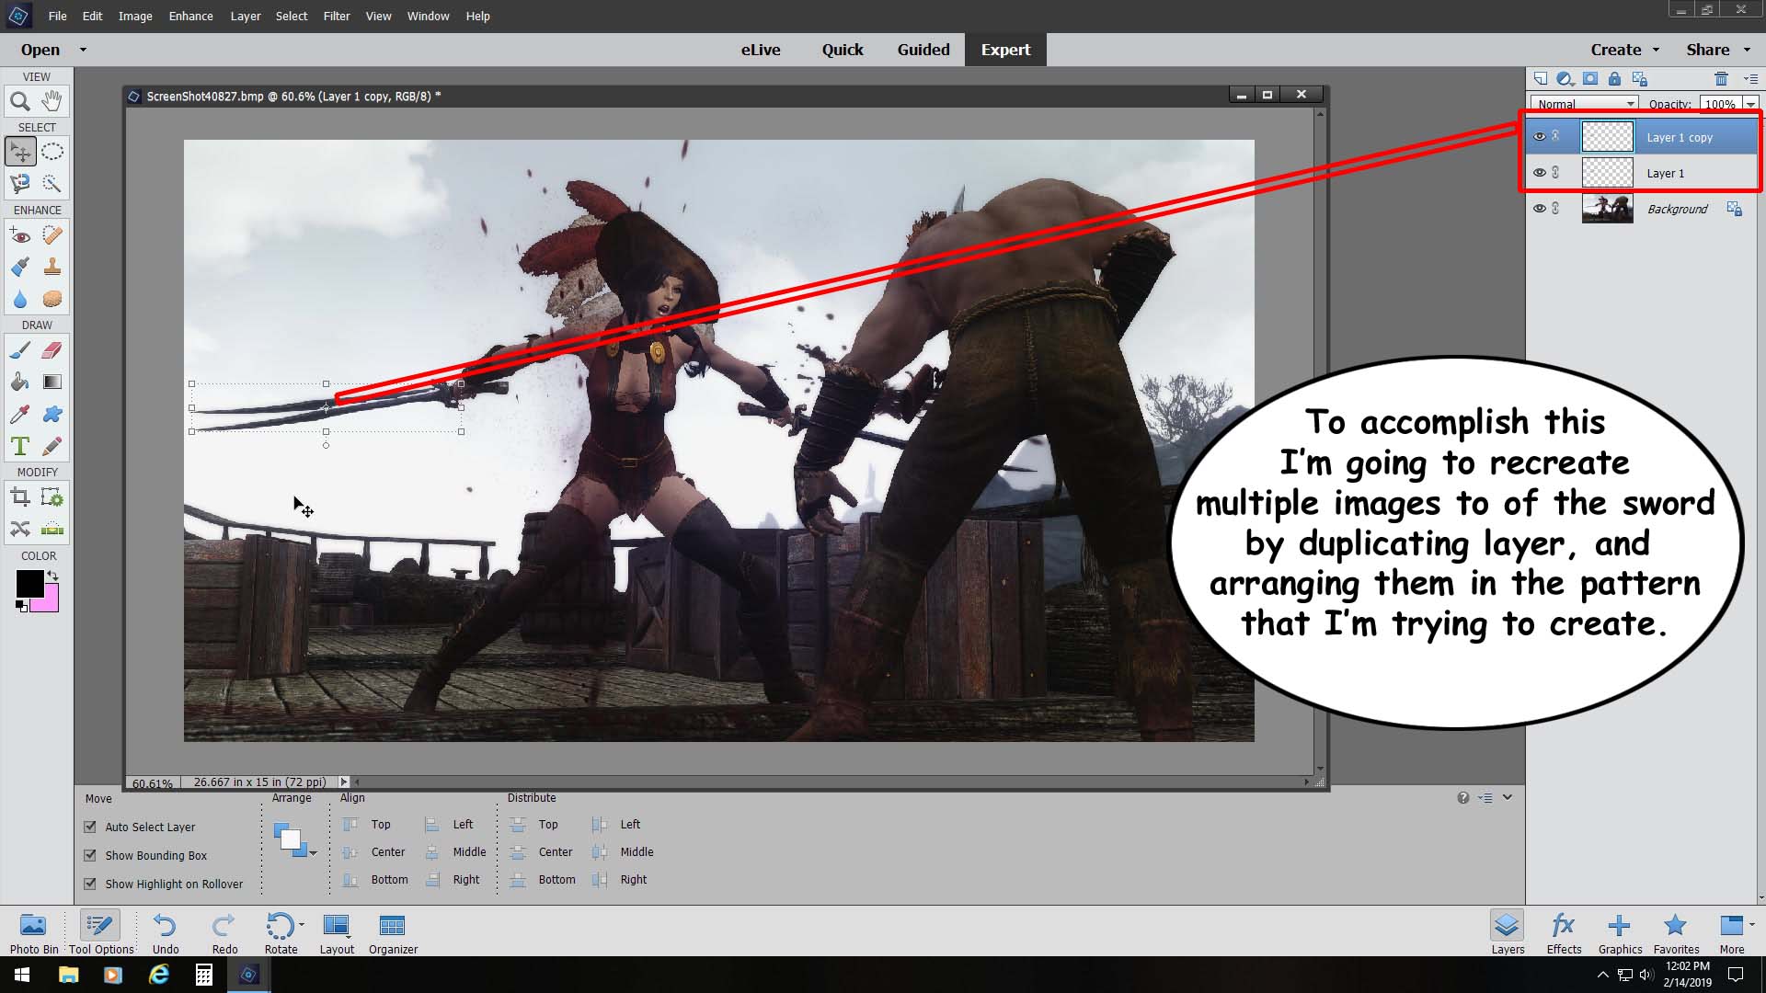
Task: Select the Eraser tool
Action: point(52,350)
